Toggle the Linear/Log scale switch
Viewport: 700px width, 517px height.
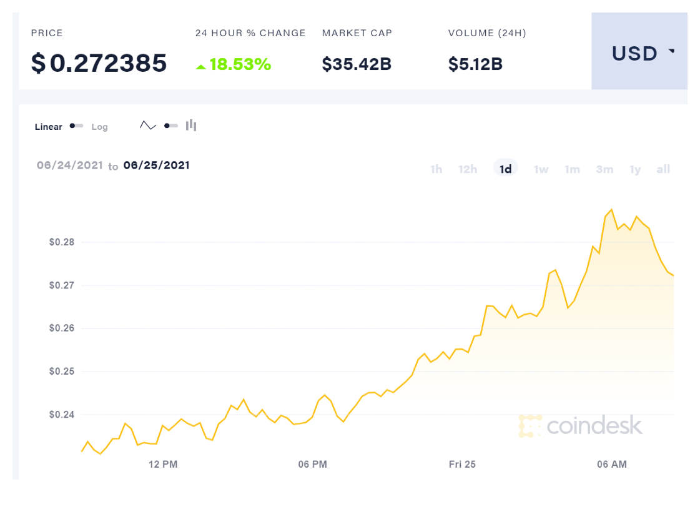pyautogui.click(x=77, y=126)
